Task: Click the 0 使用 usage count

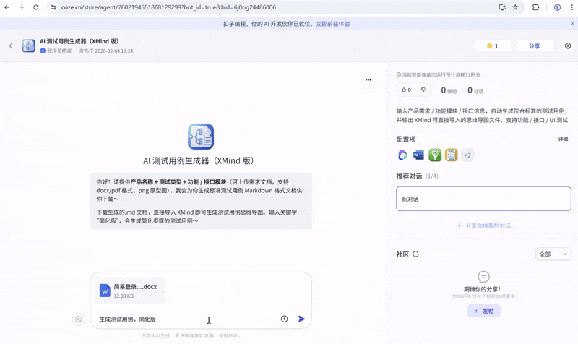Action: (449, 90)
